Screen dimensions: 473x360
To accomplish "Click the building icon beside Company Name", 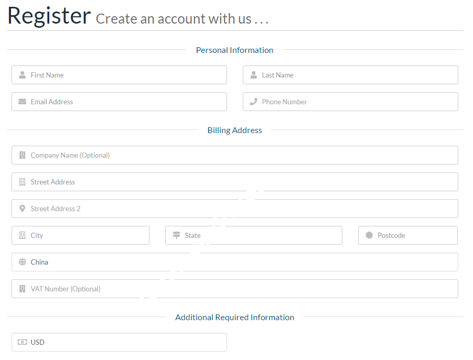I will point(22,155).
